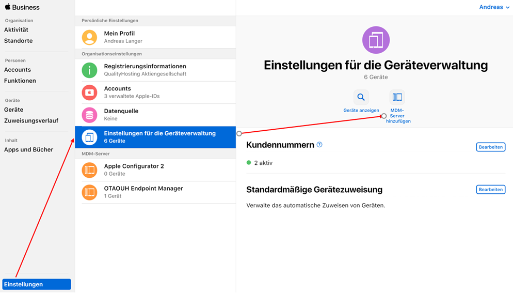513x293 pixels.
Task: Click the '3 verwaltete Apple-IDs' text
Action: pos(132,96)
